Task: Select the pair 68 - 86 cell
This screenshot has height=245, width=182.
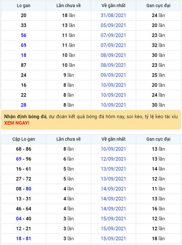Action: 24,149
